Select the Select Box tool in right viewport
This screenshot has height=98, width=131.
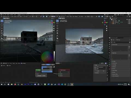pyautogui.click(x=57, y=21)
